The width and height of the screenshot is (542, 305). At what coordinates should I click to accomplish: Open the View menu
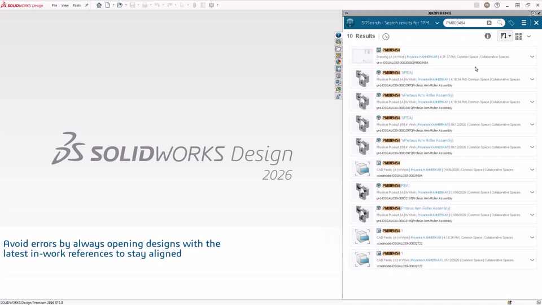pos(65,6)
